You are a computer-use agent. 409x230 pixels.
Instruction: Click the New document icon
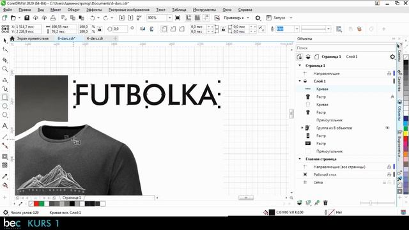tap(4, 18)
